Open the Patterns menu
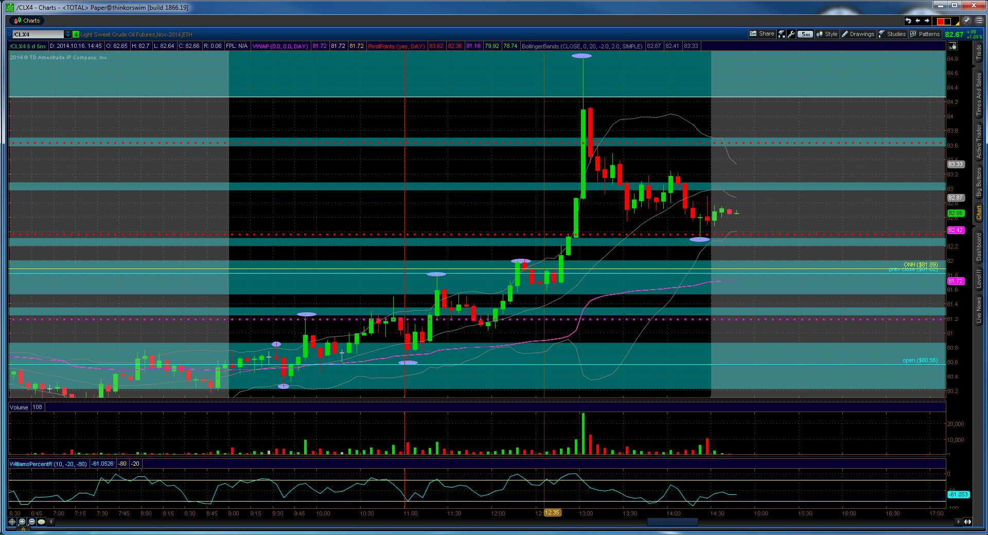 coord(925,34)
